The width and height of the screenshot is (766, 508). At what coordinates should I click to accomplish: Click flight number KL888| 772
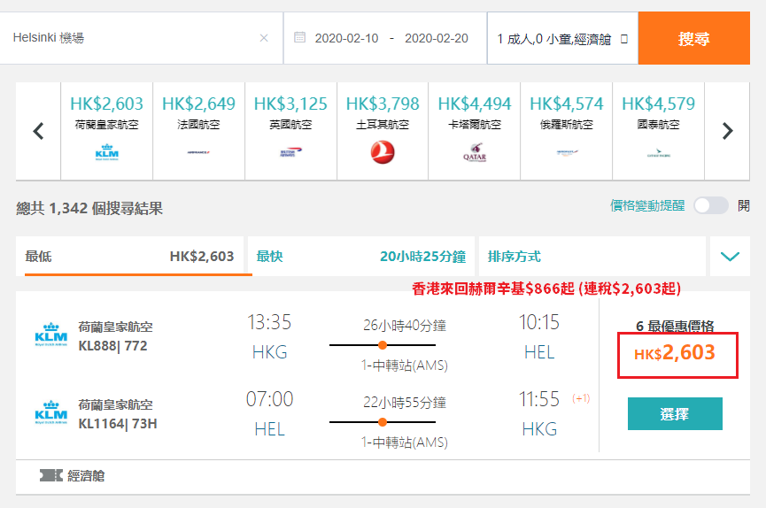112,346
